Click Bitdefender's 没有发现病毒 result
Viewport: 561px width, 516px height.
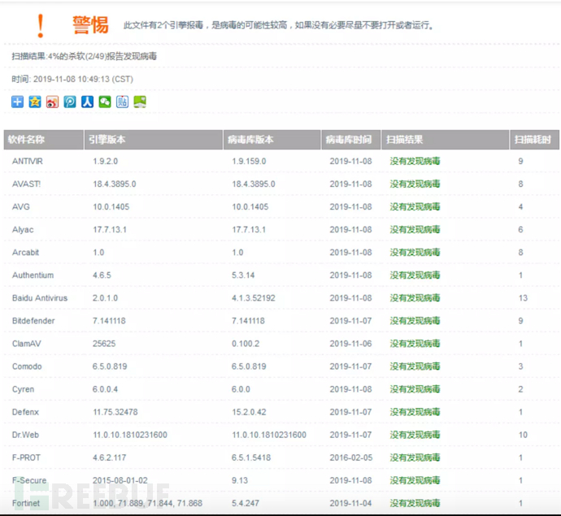pyautogui.click(x=415, y=321)
